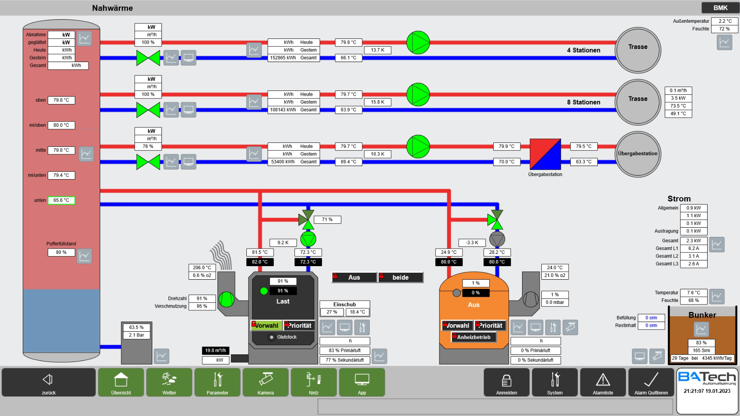The image size is (740, 416).
Task: Open the Kamera view
Action: pyautogui.click(x=265, y=382)
